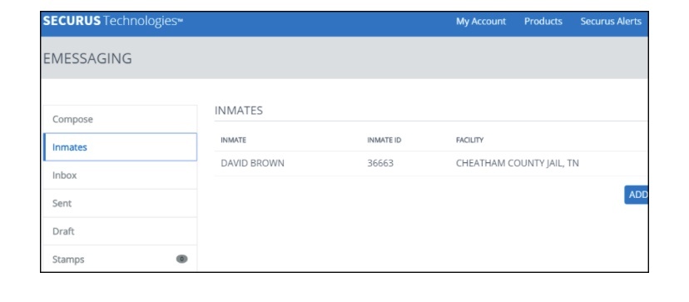Click inmate ID 36663
The width and height of the screenshot is (689, 302).
380,164
